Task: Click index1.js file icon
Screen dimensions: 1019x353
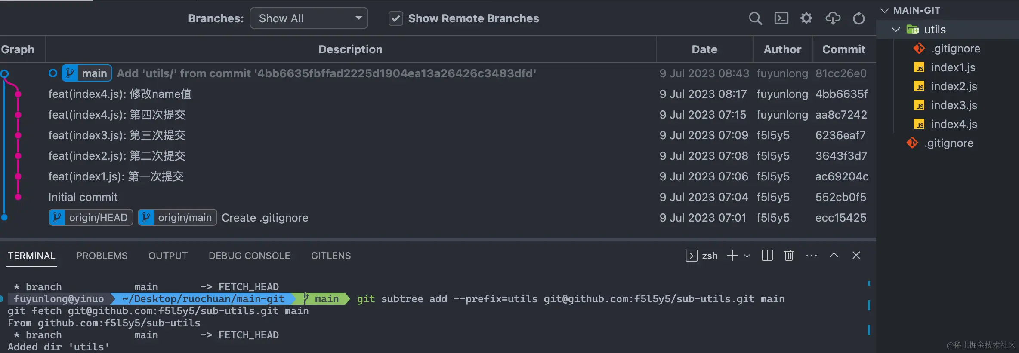Action: point(919,68)
